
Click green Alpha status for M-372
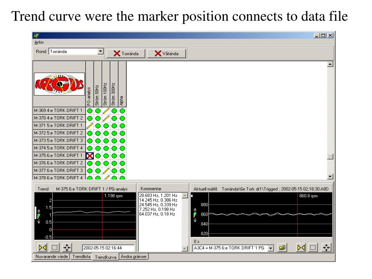[x=122, y=133]
